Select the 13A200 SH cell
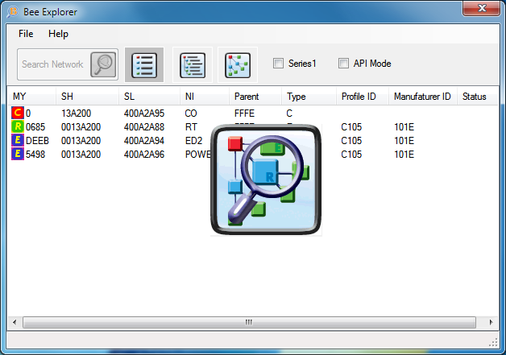Screen dimensions: 506x355 (x=77, y=114)
